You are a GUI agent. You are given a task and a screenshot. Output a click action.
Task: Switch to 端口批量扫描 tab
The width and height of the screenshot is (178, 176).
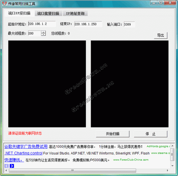[x=48, y=14]
